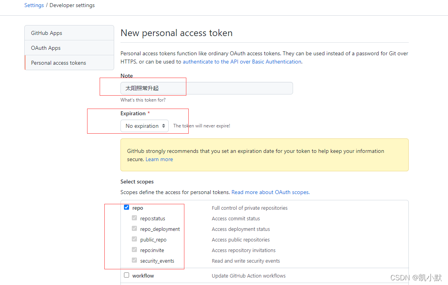Enable the workflow scope checkbox
This screenshot has height=285, width=448.
(x=126, y=275)
